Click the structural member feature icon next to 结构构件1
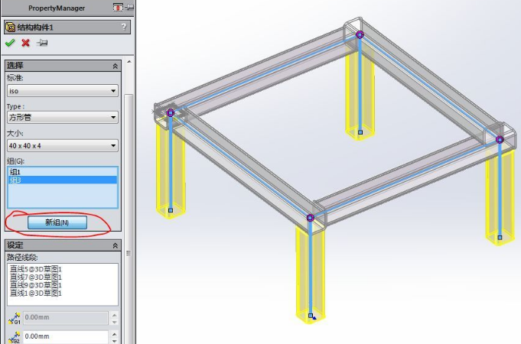Viewport: 521px width, 344px height. [x=11, y=28]
